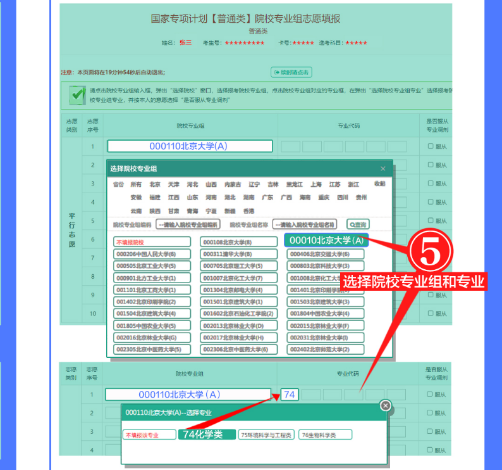Select 北京 province filter
This screenshot has width=502, height=470.
click(155, 184)
